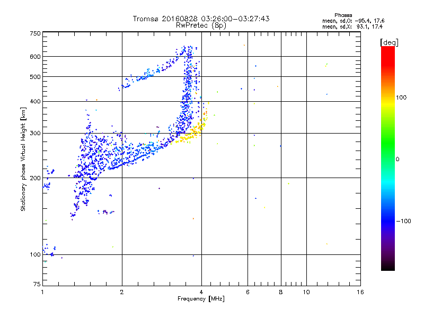Click the "Stationary phase Virtual Height [km]" axis label
The image size is (424, 318).
click(23, 159)
